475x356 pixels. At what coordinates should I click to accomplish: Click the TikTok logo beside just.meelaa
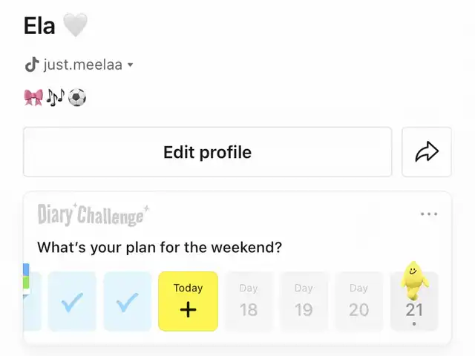tap(32, 65)
